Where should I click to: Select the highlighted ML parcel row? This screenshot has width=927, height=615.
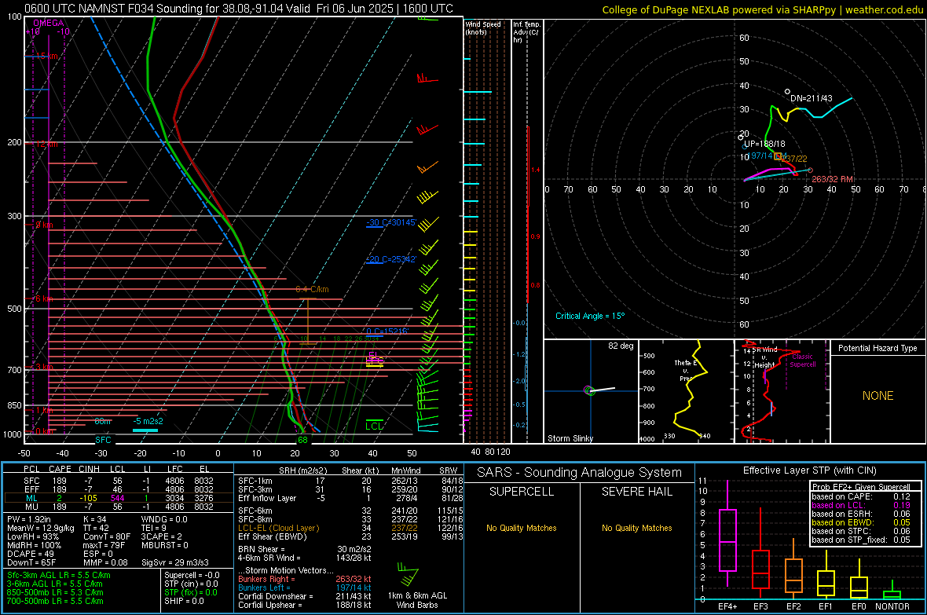[x=118, y=499]
